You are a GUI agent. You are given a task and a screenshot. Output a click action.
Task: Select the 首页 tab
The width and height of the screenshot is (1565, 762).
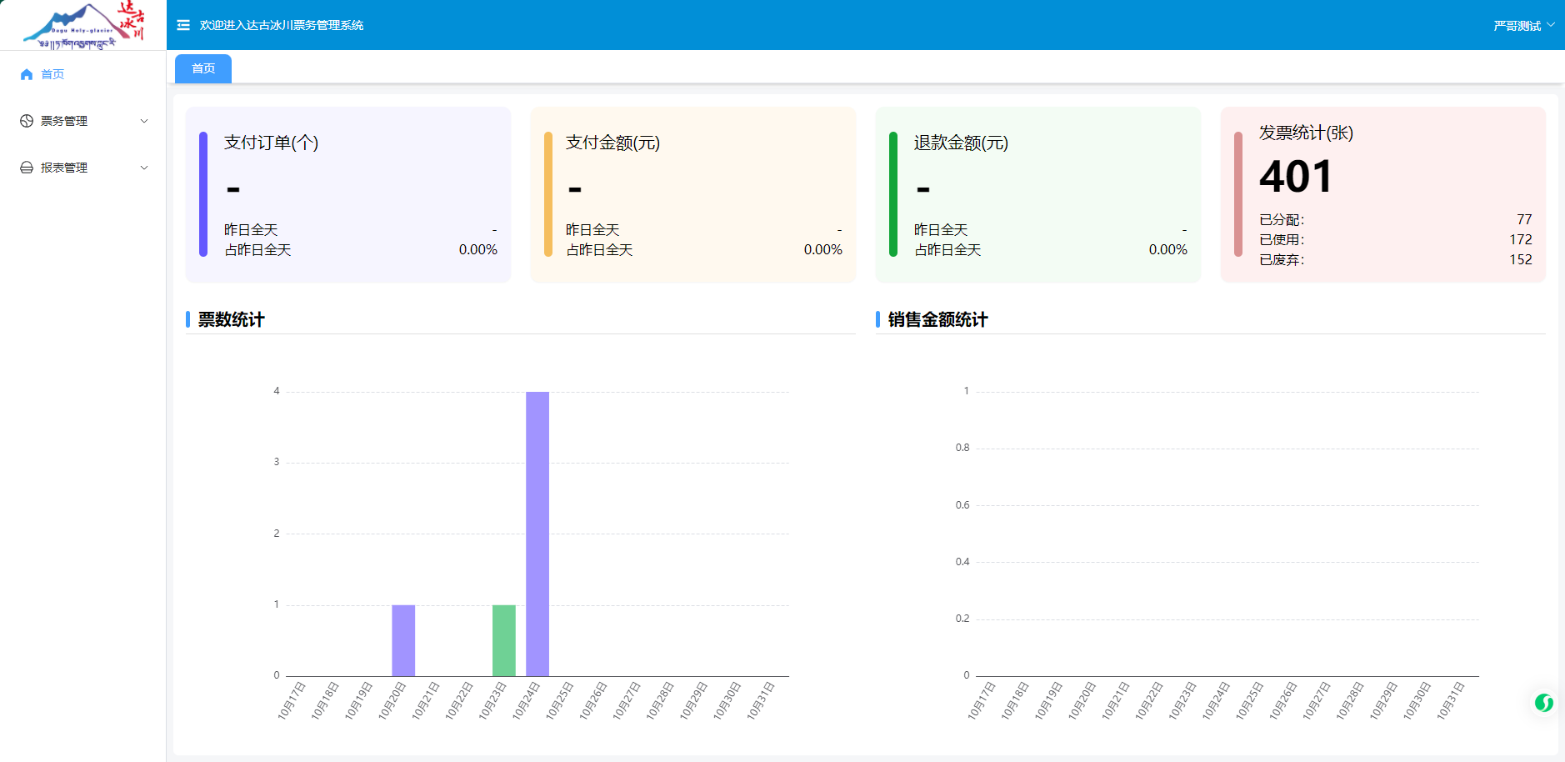pos(203,68)
